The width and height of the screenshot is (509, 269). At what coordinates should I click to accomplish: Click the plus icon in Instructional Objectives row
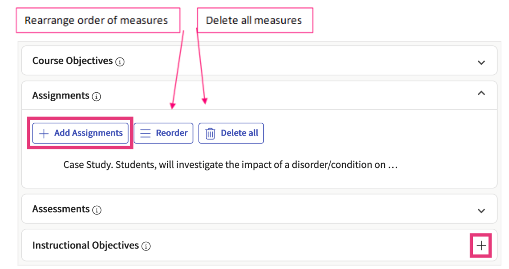click(481, 245)
